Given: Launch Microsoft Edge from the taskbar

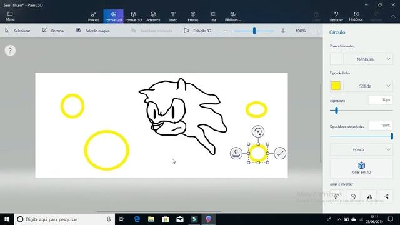Looking at the screenshot, I should coord(137,219).
